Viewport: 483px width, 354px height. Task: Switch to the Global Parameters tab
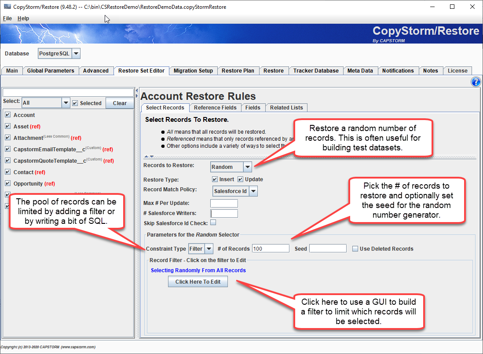(51, 71)
